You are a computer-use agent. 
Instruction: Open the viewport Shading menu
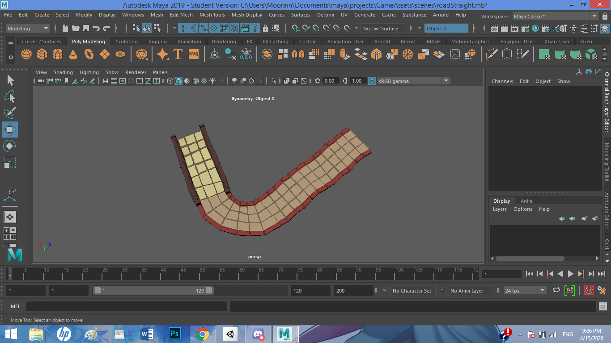tap(63, 72)
